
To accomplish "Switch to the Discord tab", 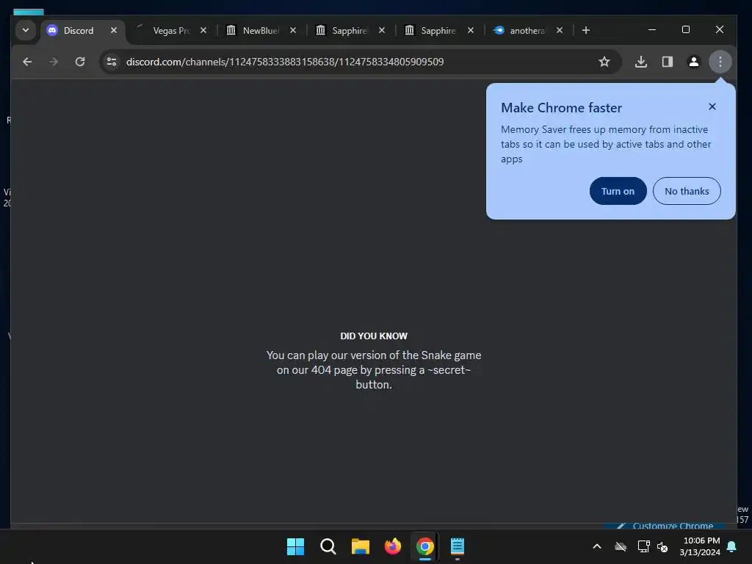I will tap(83, 31).
